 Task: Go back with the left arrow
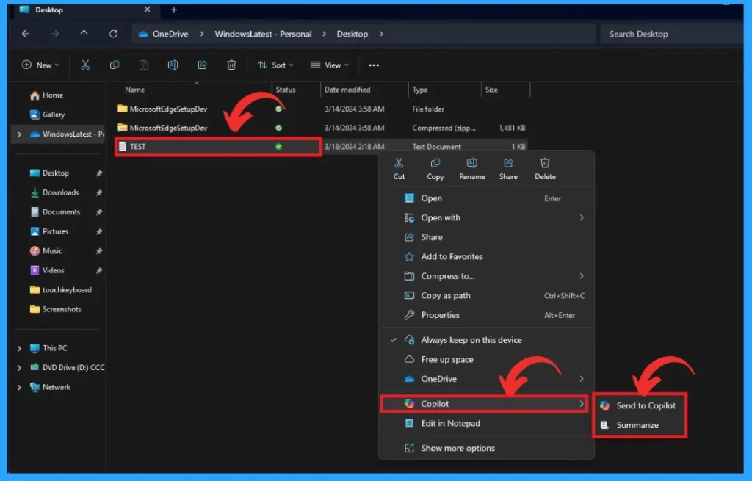(26, 34)
